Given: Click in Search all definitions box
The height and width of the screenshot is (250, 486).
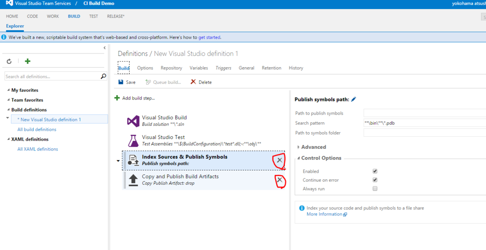Looking at the screenshot, I should [x=53, y=76].
